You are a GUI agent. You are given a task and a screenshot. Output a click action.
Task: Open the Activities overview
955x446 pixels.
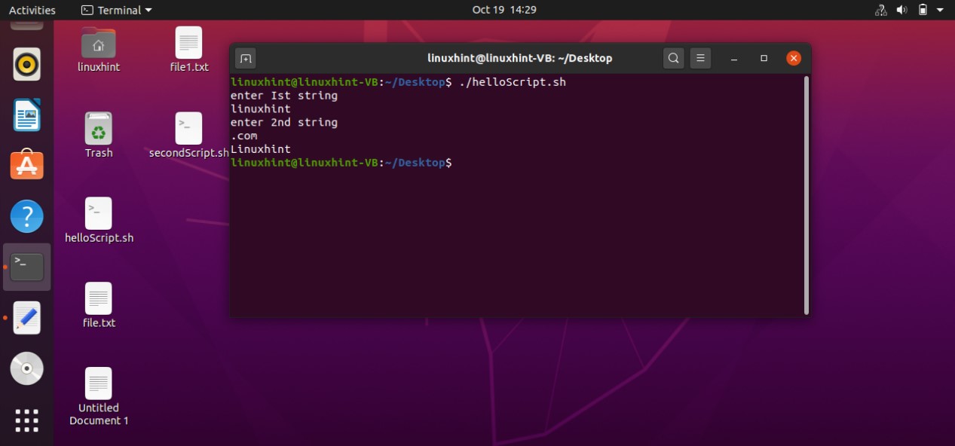(32, 10)
